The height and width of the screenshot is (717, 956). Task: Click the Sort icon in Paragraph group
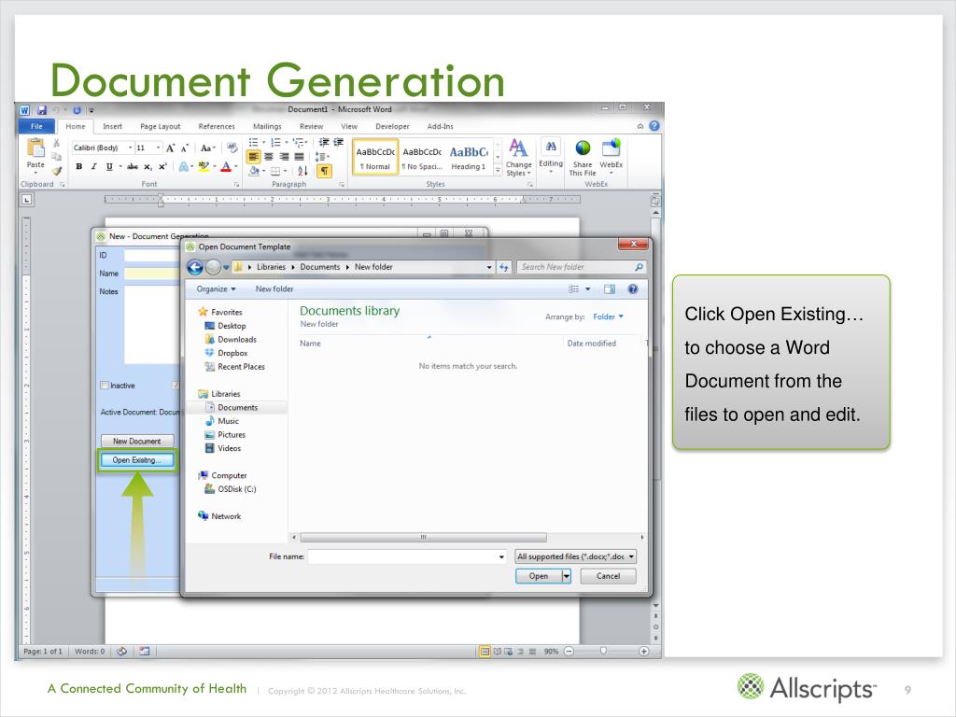pyautogui.click(x=302, y=171)
